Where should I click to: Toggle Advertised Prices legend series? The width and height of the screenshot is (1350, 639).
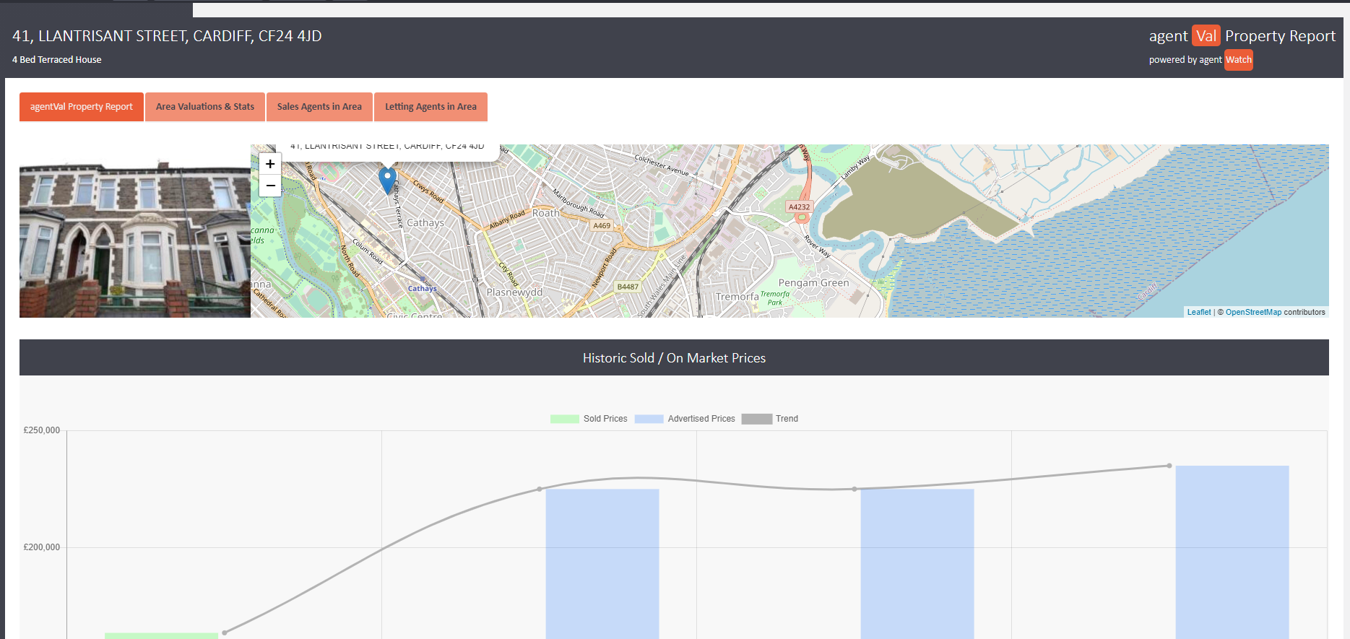click(x=685, y=419)
